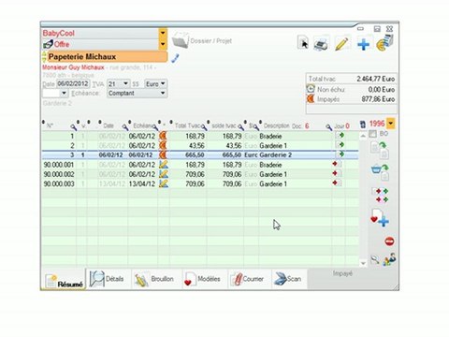Viewport: 449px width, 337px height.
Task: Click the list scrollbar up arrow
Action: click(x=363, y=136)
